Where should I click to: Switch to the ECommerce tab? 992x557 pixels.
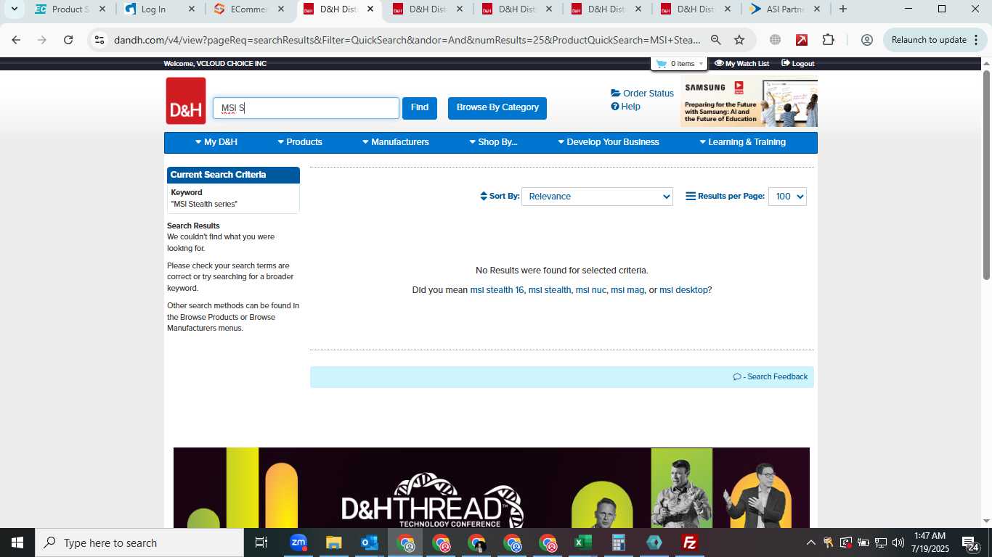pyautogui.click(x=249, y=9)
